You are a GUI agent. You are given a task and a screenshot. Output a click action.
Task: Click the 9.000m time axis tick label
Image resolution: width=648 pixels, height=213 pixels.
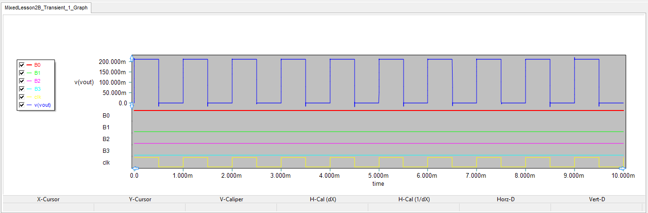coord(574,175)
